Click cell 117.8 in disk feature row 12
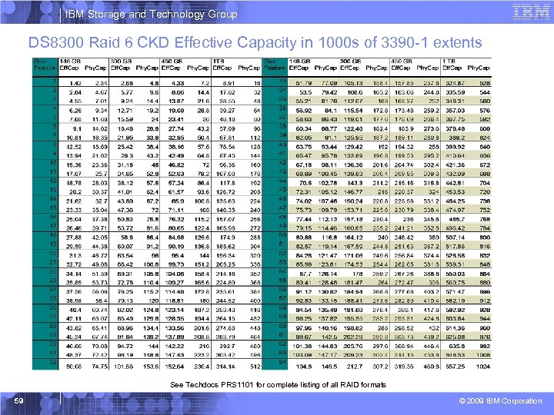554x415 pixels. pyautogui.click(x=228, y=183)
